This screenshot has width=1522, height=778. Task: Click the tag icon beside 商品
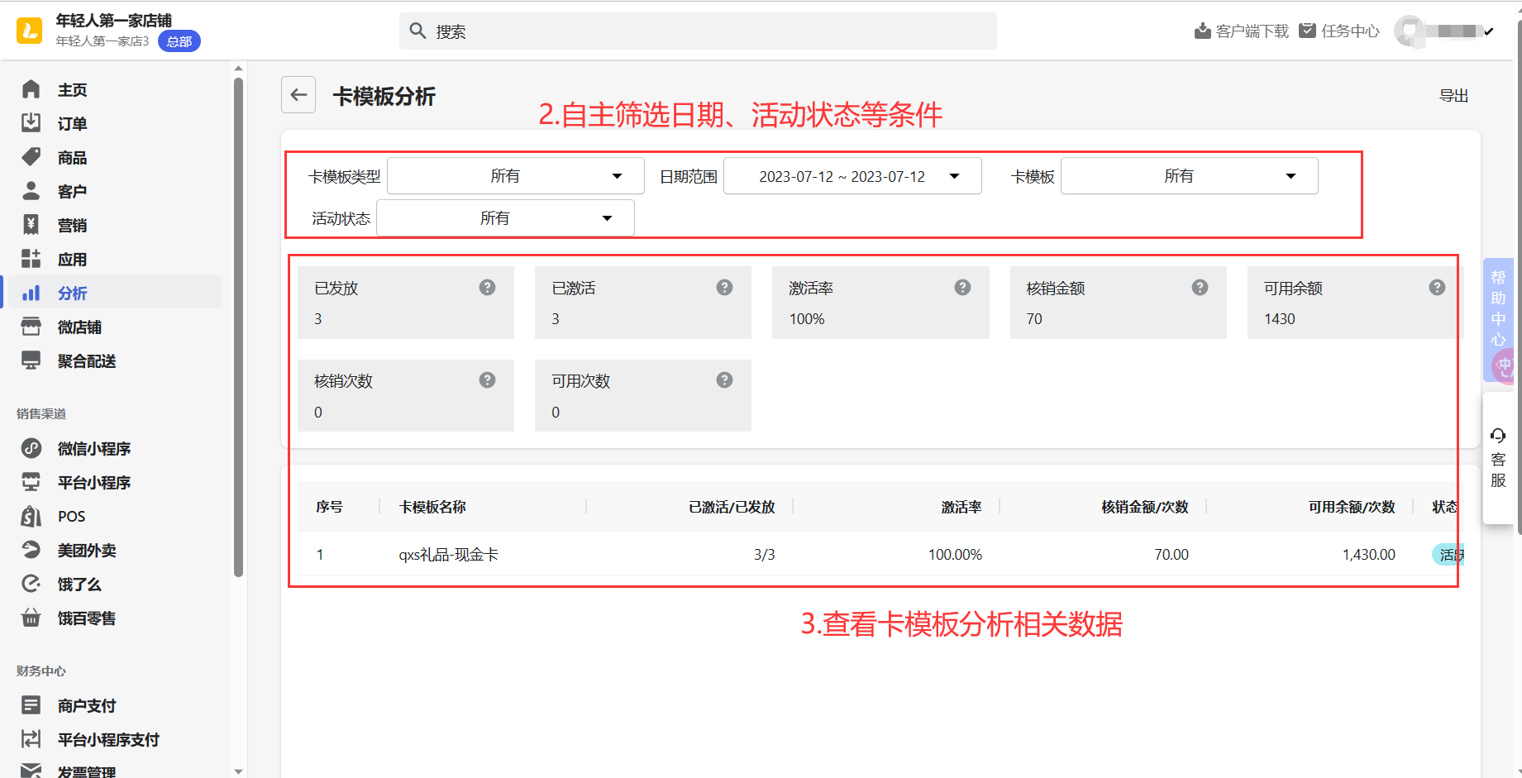(x=31, y=157)
